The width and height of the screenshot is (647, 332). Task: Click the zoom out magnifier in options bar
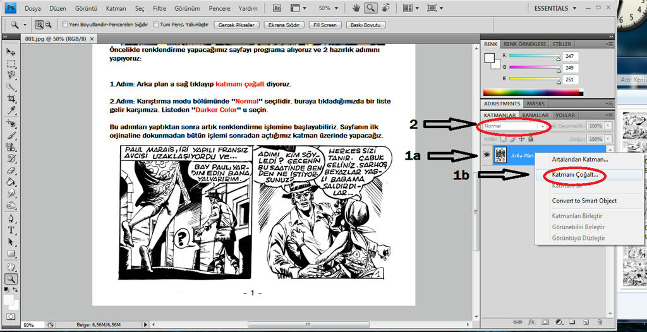click(48, 25)
